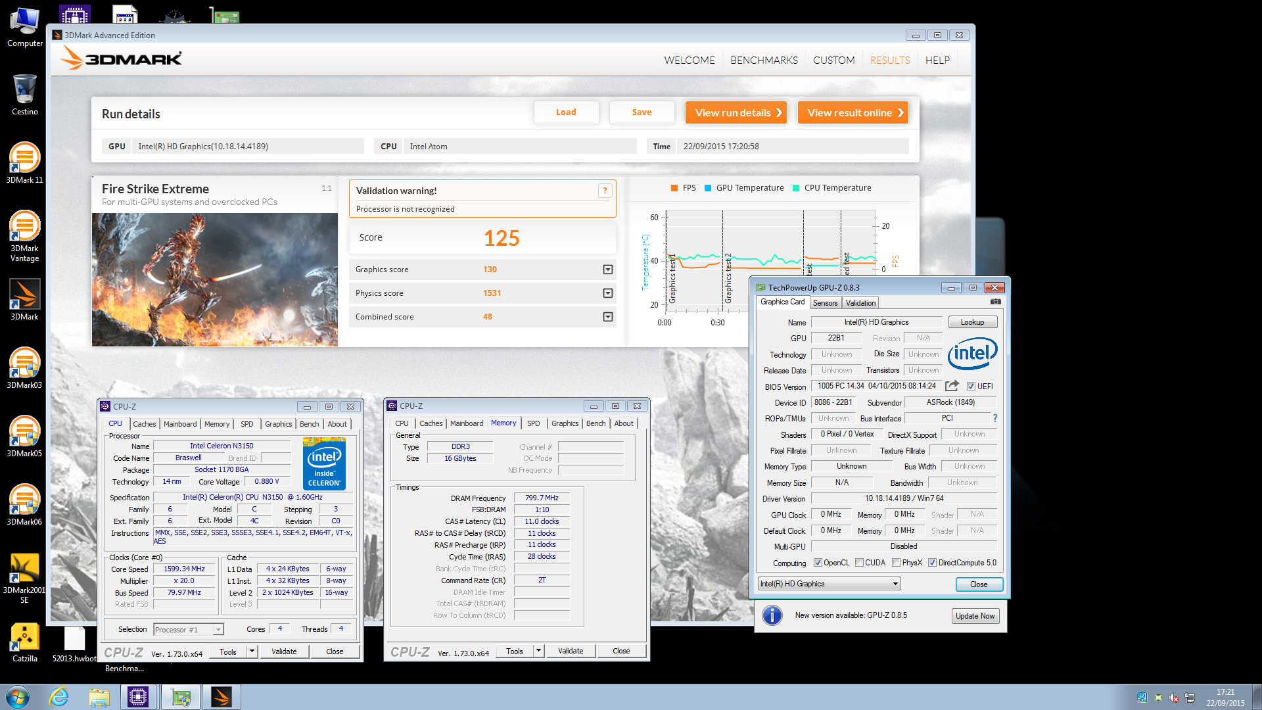The image size is (1262, 710).
Task: Expand the Graphics score details
Action: pos(608,270)
